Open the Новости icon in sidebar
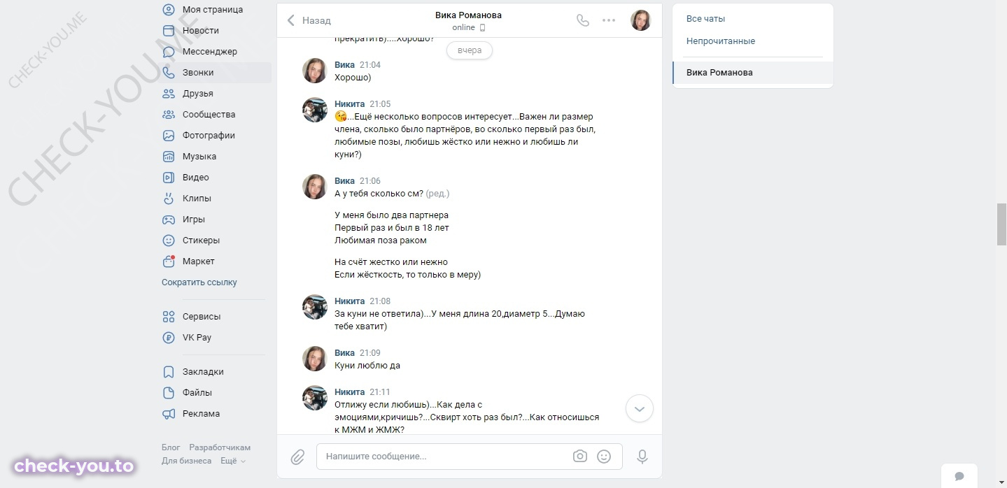Viewport: 1007px width, 488px height. [169, 31]
